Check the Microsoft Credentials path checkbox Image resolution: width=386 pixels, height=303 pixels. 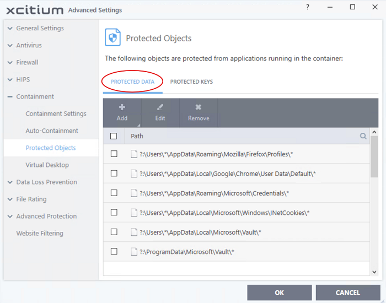[114, 193]
